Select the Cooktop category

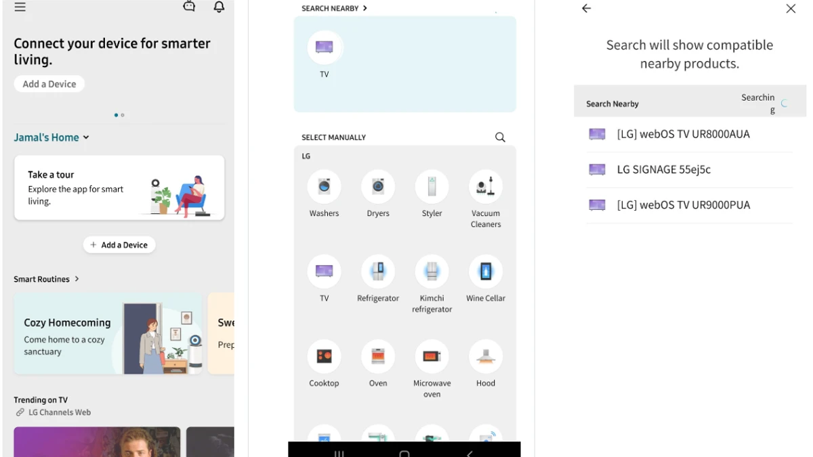[325, 364]
